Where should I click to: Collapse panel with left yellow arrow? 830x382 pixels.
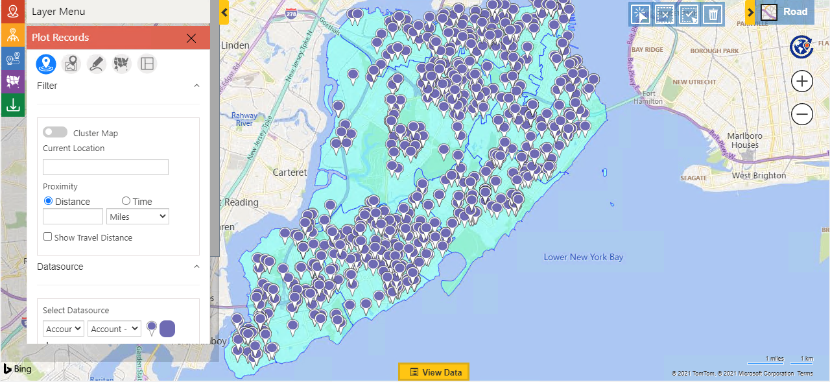click(x=224, y=12)
